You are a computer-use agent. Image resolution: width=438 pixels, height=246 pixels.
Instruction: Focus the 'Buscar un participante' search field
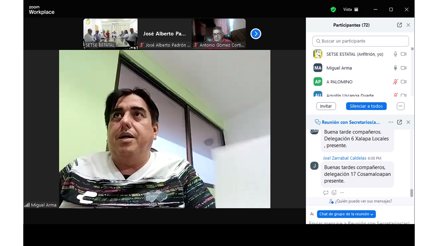(x=361, y=41)
